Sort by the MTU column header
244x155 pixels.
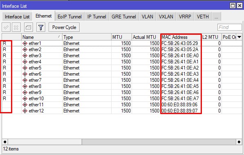121,37
